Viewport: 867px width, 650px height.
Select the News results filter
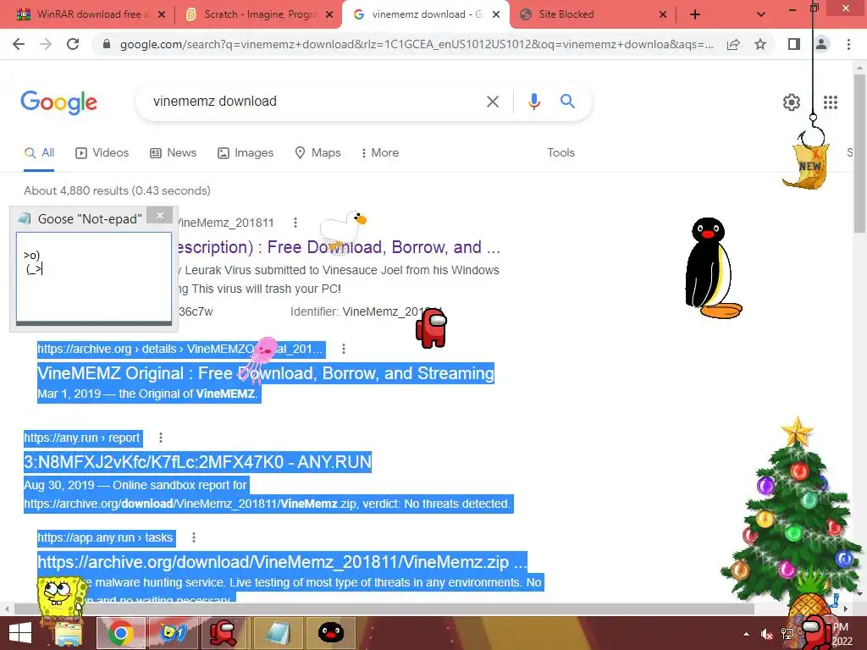pyautogui.click(x=173, y=153)
